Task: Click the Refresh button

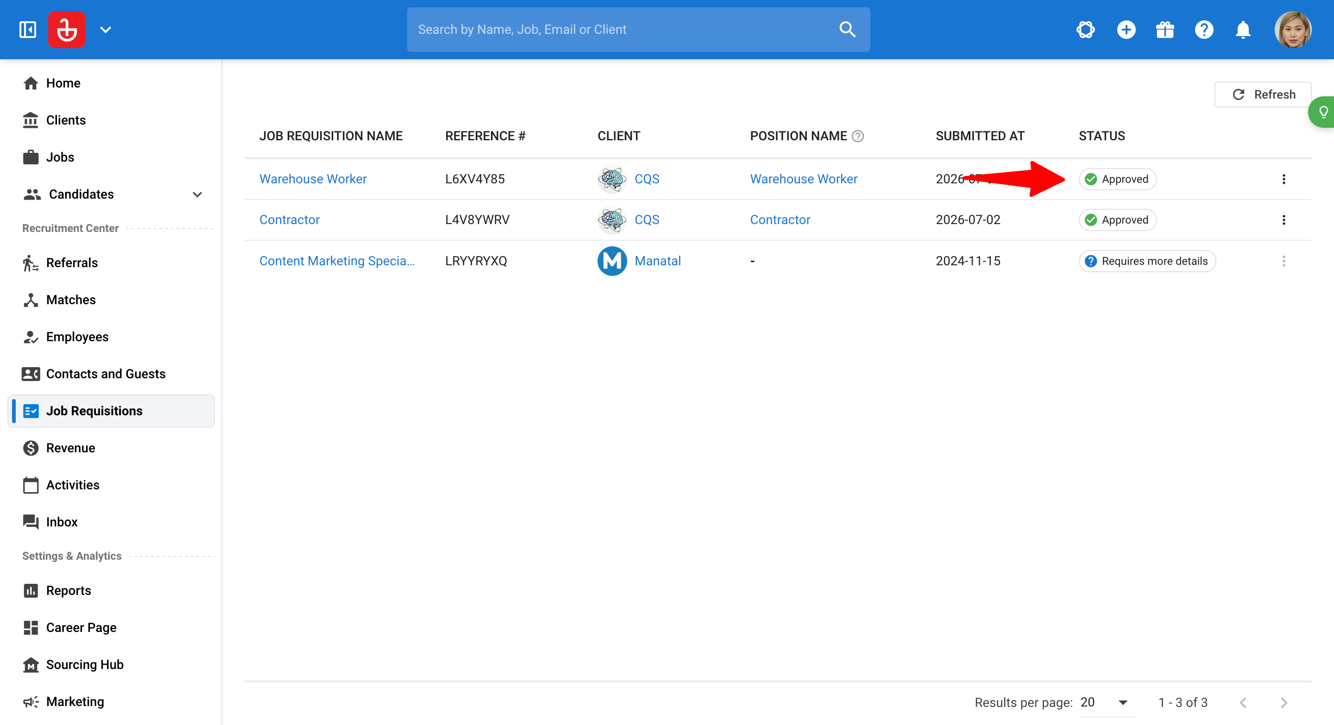Action: click(x=1263, y=94)
